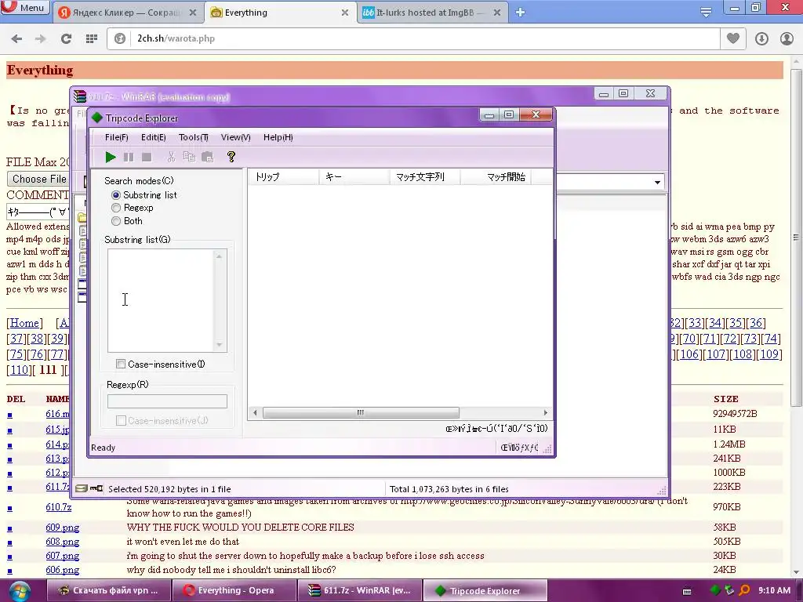Image resolution: width=803 pixels, height=602 pixels.
Task: Click the マッチ文字列 column header
Action: (x=424, y=177)
